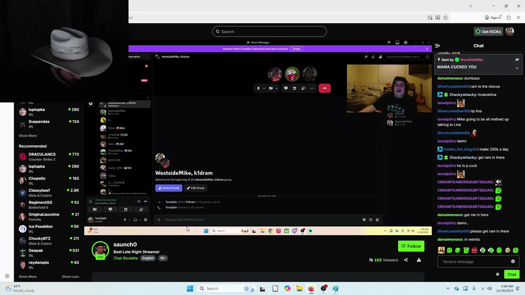Click the picture-in-picture address bar icon

430,18
